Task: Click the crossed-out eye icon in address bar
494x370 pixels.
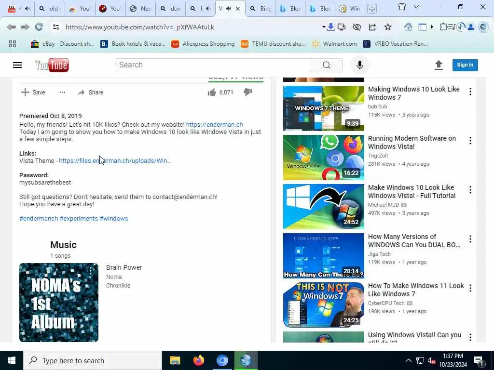Action: 357,27
